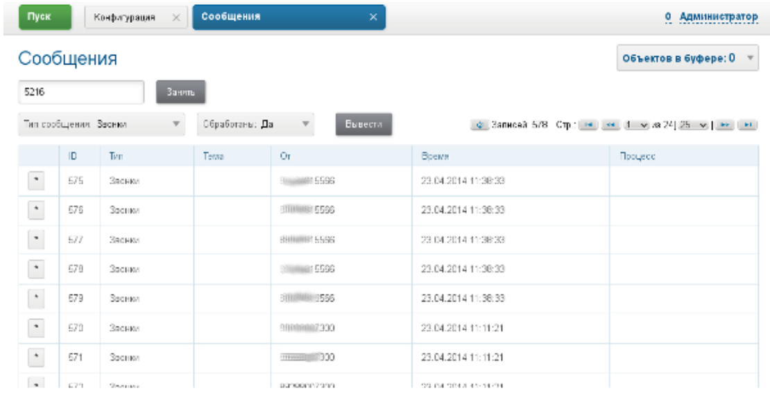Open the page number selector
The height and width of the screenshot is (395, 770).
pos(636,125)
